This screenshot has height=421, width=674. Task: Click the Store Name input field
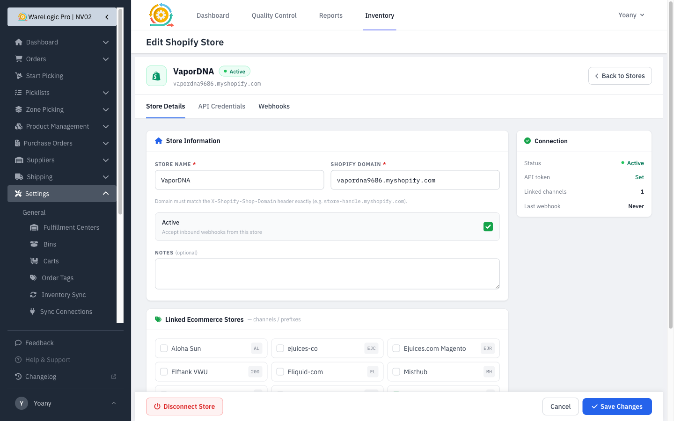pos(240,180)
